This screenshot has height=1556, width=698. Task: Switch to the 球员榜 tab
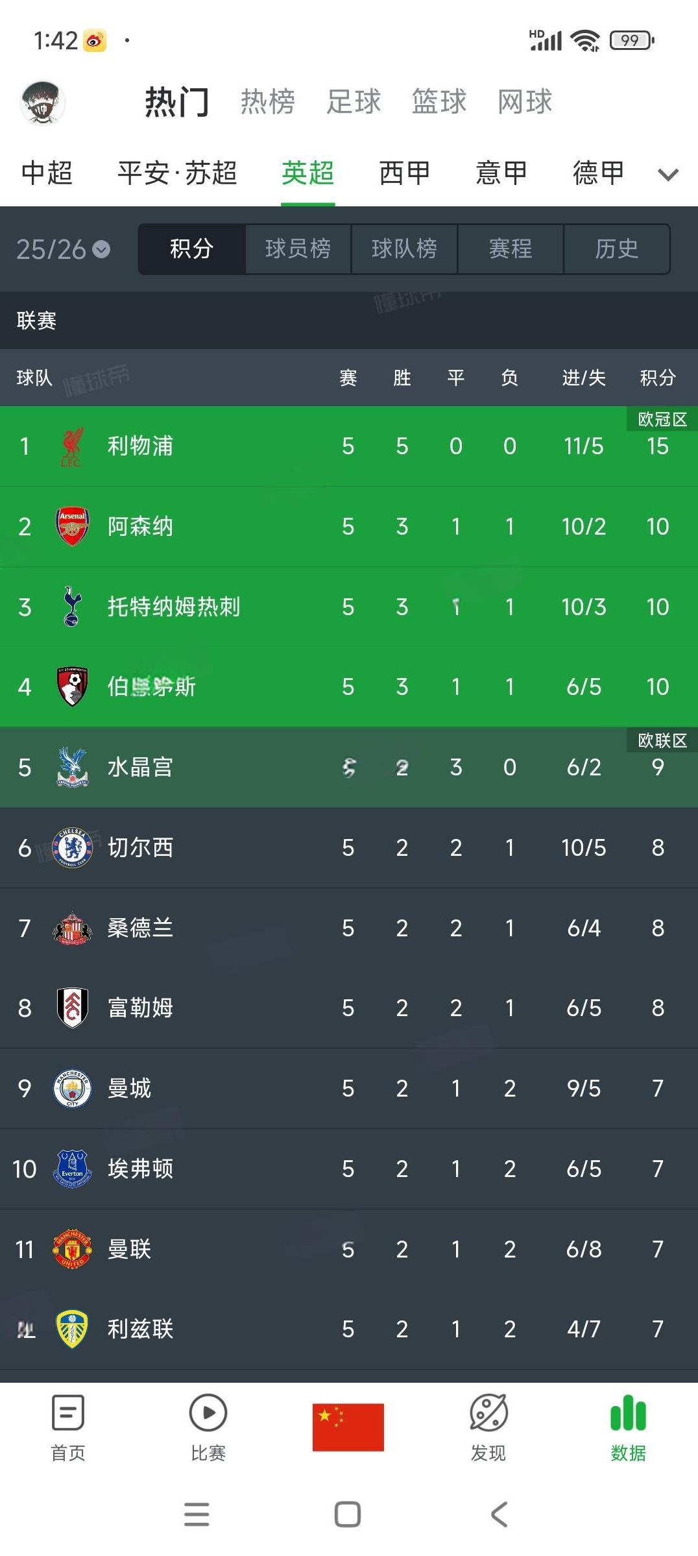[x=298, y=249]
